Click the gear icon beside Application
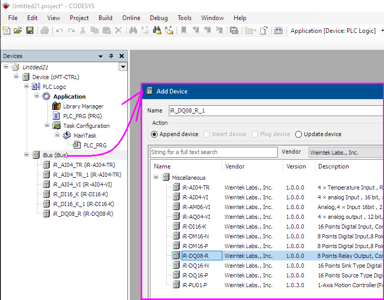Image resolution: width=384 pixels, height=300 pixels. pyautogui.click(x=46, y=97)
